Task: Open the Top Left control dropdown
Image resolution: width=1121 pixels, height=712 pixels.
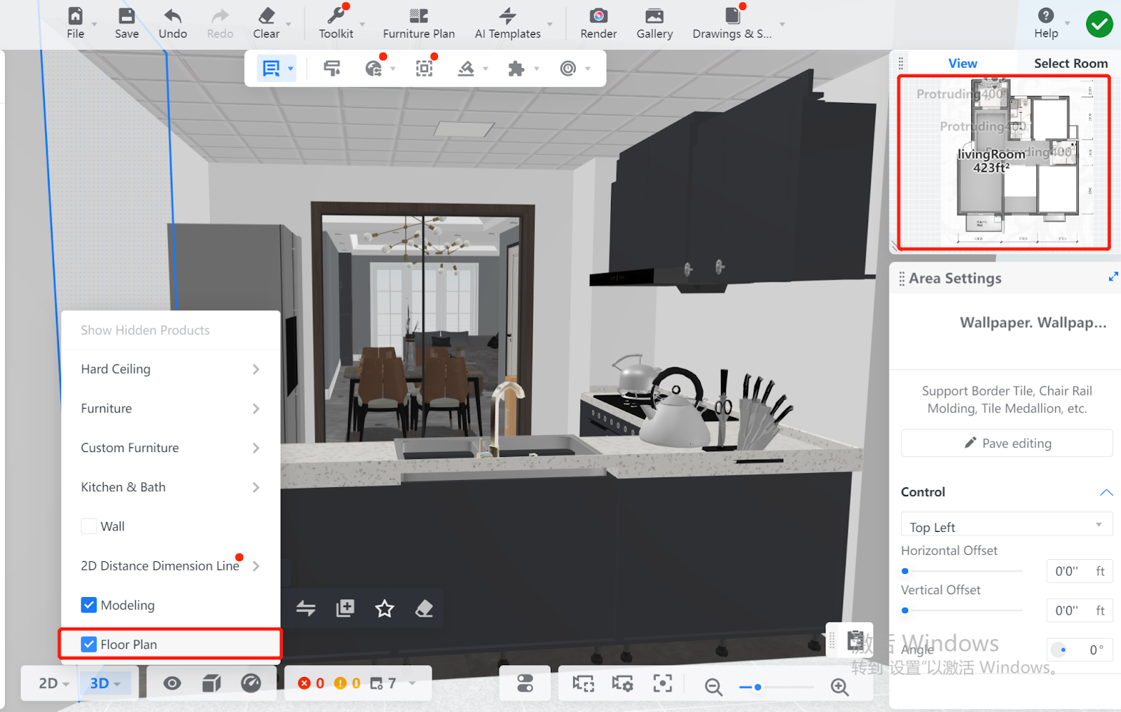Action: point(1006,527)
